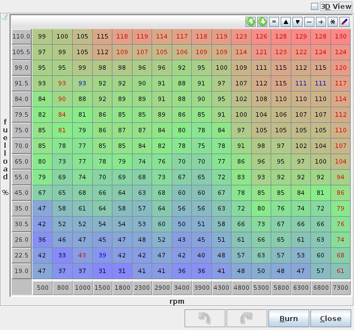Click the green down-arrow icon in the table toolbar

click(262, 22)
